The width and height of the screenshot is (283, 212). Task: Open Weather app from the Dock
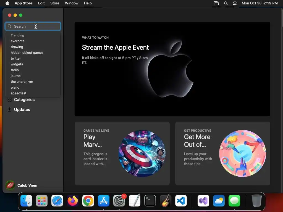[x=219, y=201]
